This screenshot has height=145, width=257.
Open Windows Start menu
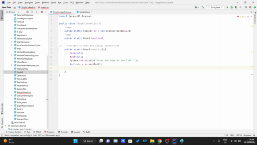click(75, 141)
